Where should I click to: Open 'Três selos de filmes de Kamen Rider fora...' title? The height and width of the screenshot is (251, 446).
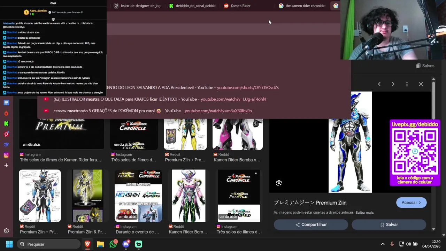[x=61, y=160]
